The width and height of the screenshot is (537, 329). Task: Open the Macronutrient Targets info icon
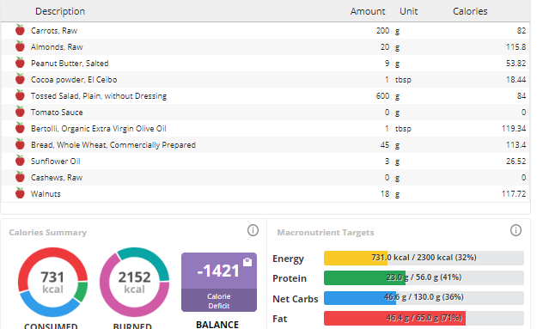pyautogui.click(x=516, y=230)
